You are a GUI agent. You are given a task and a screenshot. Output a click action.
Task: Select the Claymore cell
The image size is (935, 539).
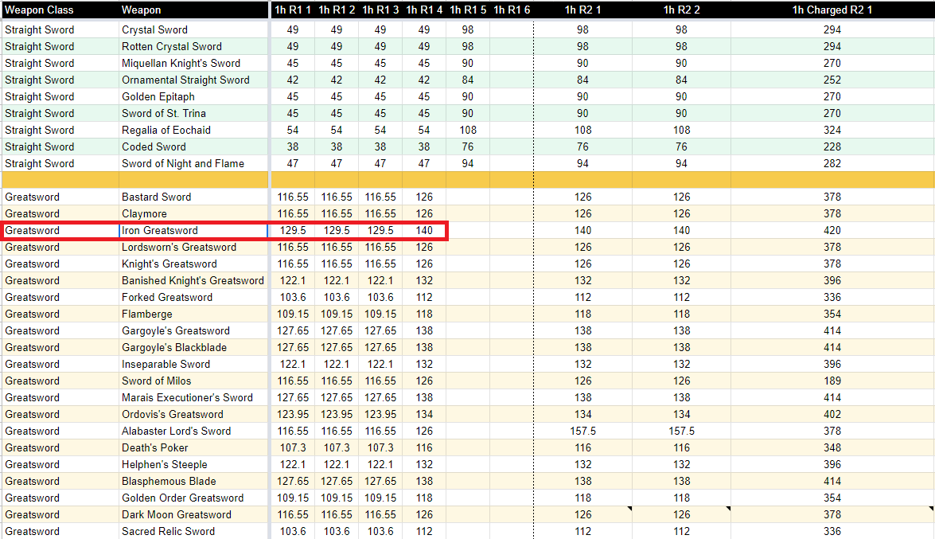[x=193, y=213]
